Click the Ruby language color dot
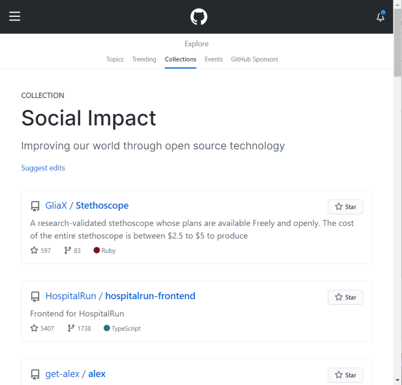 click(x=97, y=250)
